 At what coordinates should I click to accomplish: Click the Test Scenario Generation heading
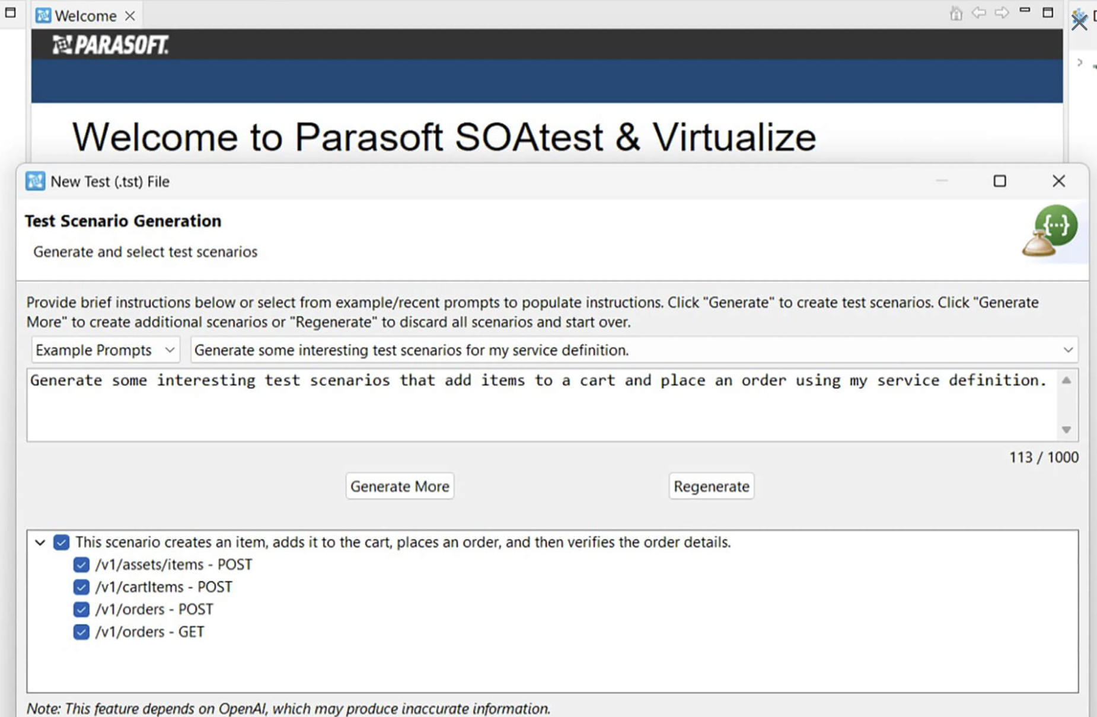tap(123, 221)
